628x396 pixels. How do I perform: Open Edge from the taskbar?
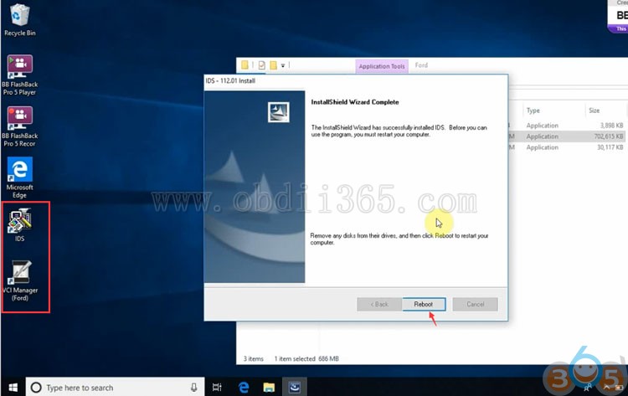pyautogui.click(x=244, y=387)
